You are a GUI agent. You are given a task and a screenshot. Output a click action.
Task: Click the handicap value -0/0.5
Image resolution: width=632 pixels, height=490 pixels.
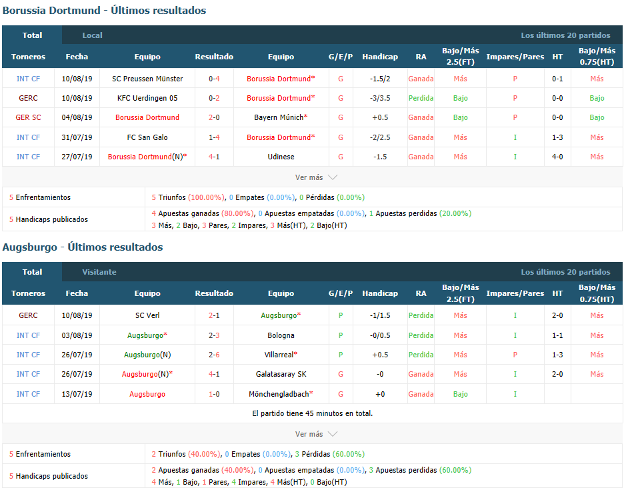coord(380,335)
